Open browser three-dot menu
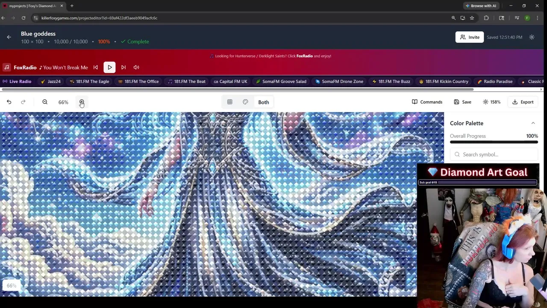Image resolution: width=547 pixels, height=308 pixels. [537, 18]
